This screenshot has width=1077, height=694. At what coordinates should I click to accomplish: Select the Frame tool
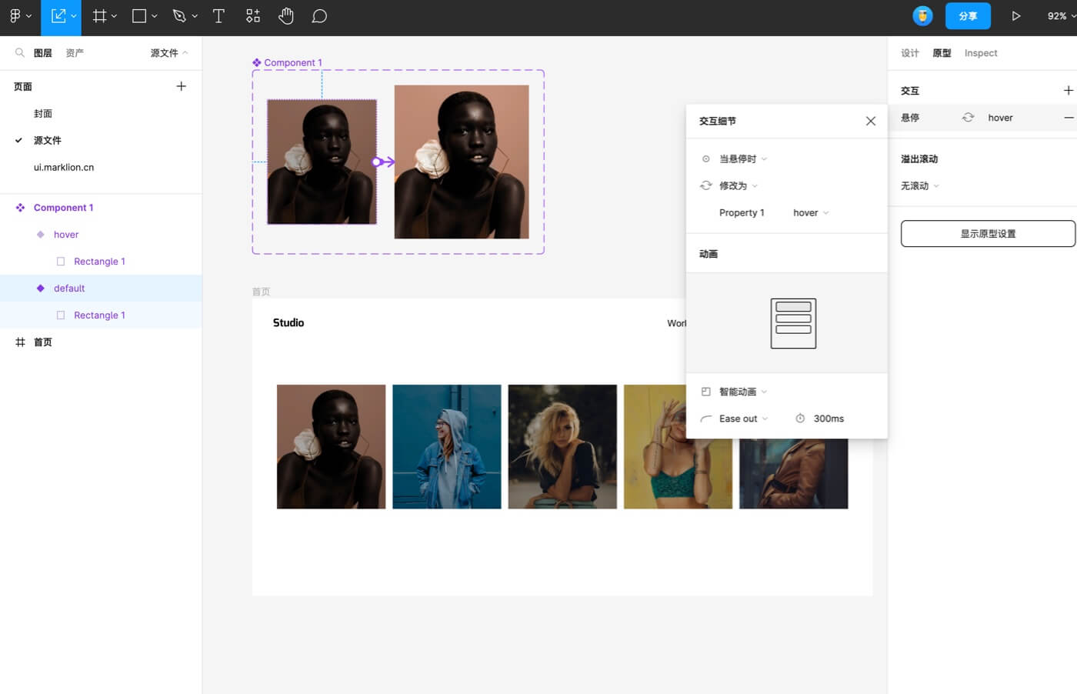click(x=99, y=16)
